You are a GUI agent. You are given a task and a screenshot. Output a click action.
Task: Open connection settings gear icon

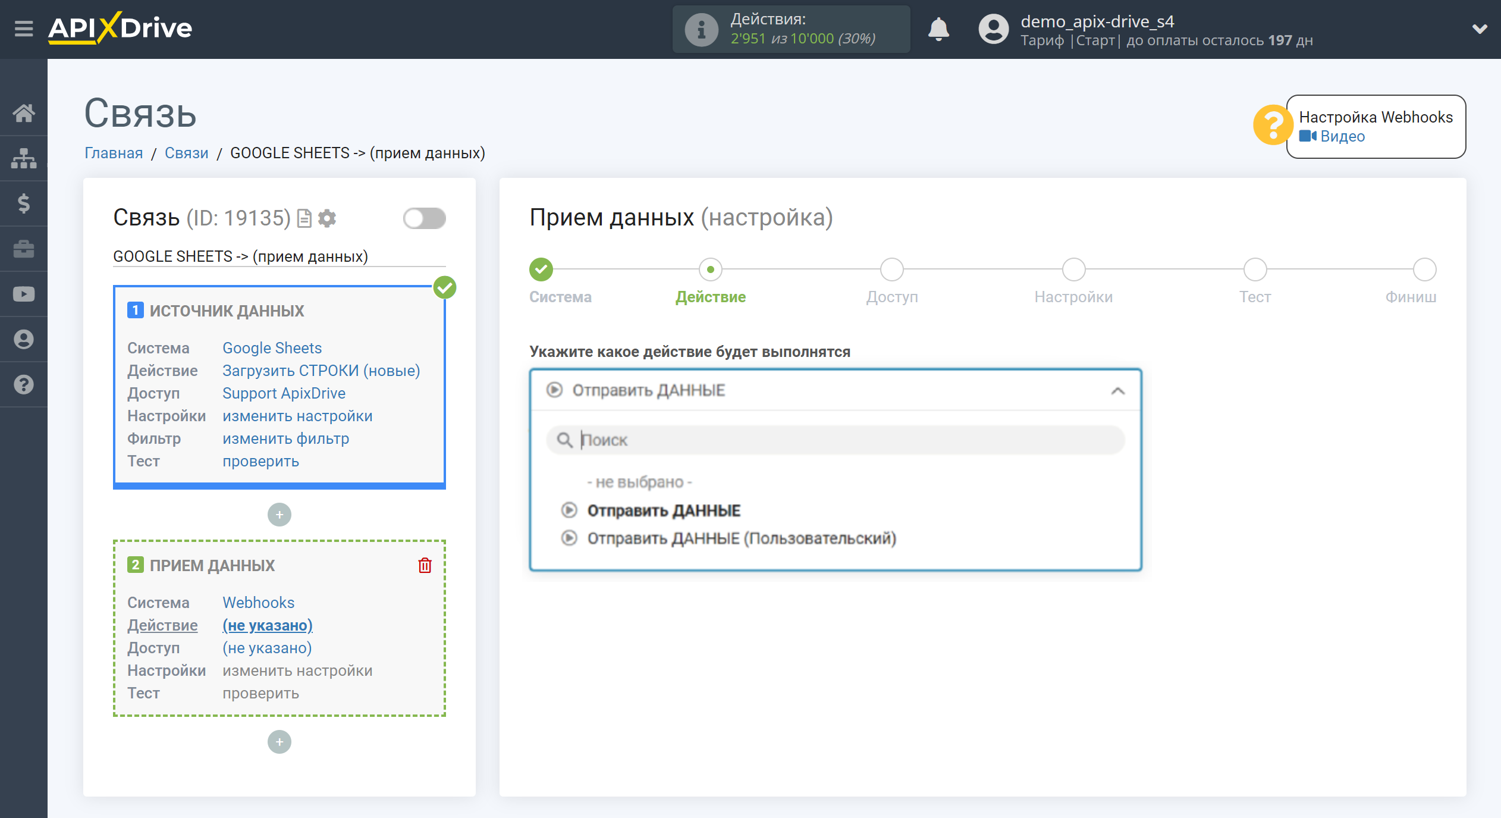click(327, 218)
